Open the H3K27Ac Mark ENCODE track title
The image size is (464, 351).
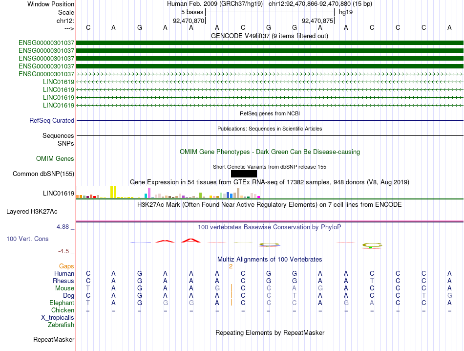[270, 205]
